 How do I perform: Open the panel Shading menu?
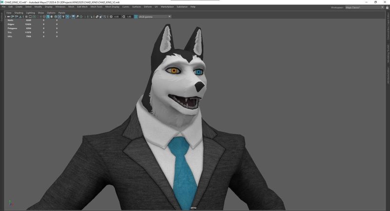coord(19,13)
